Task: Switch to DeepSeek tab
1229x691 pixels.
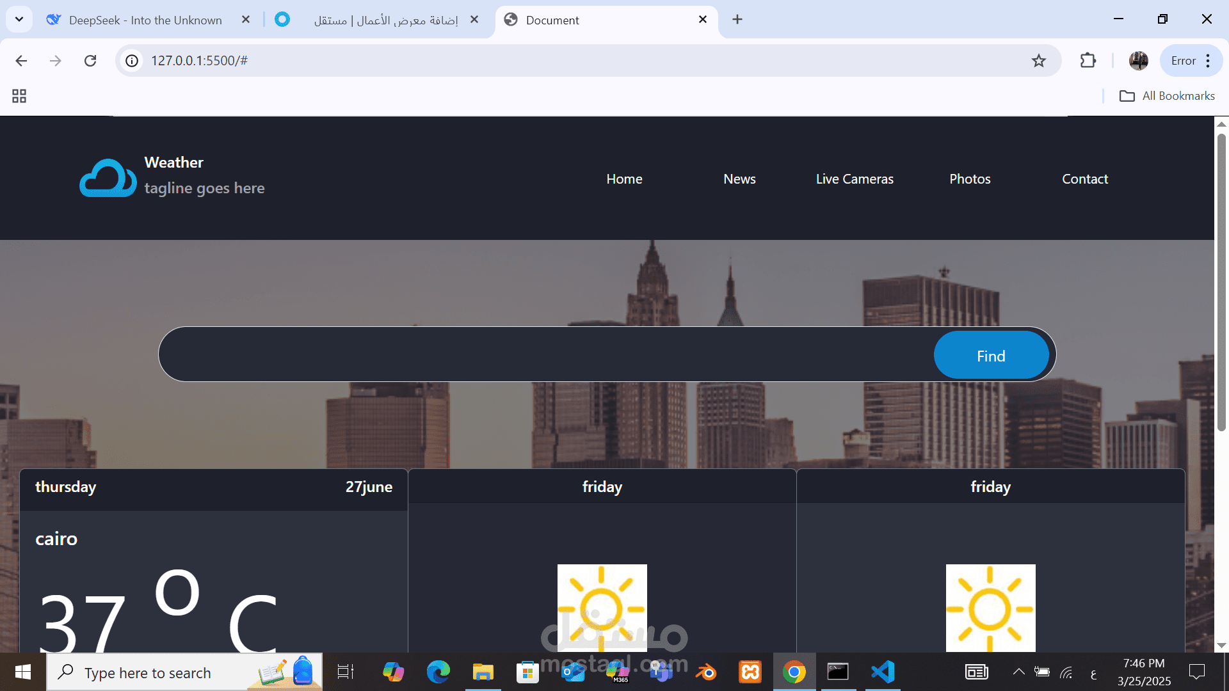Action: pos(146,20)
